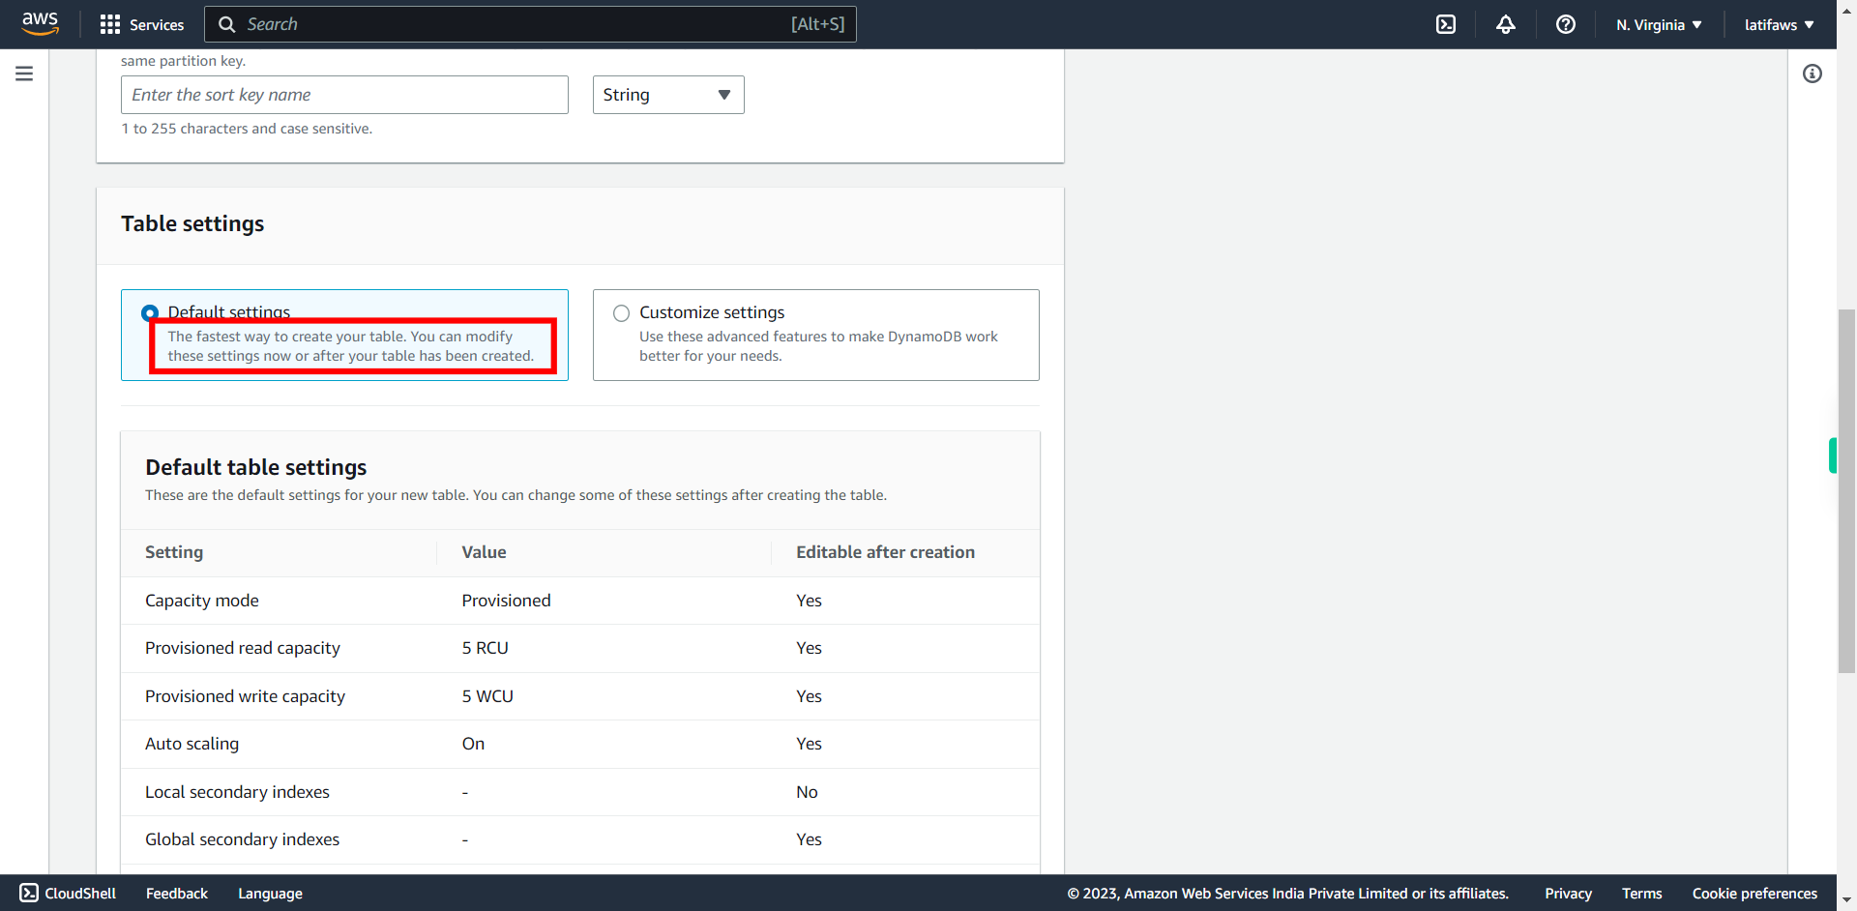Click the magnifier icon in the search bar
This screenshot has width=1857, height=911.
[227, 24]
